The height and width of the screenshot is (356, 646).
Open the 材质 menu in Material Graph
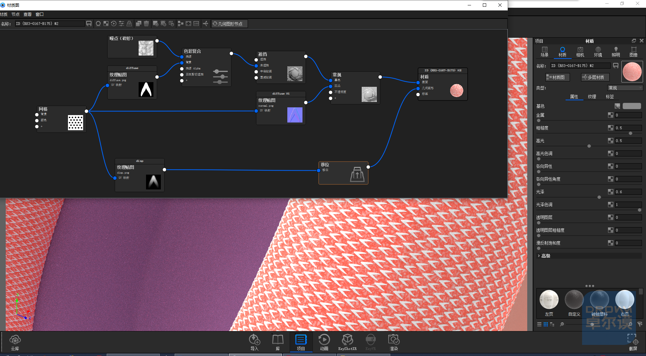coord(4,14)
